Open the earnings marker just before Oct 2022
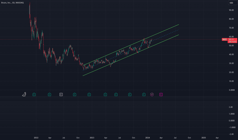 tap(75, 94)
